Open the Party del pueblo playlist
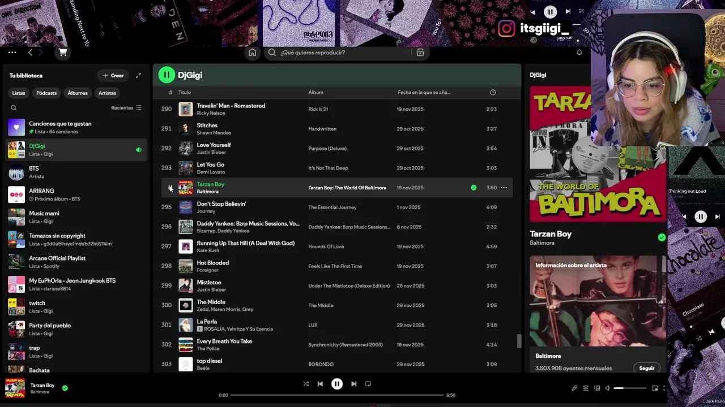The width and height of the screenshot is (725, 407). pos(76,329)
